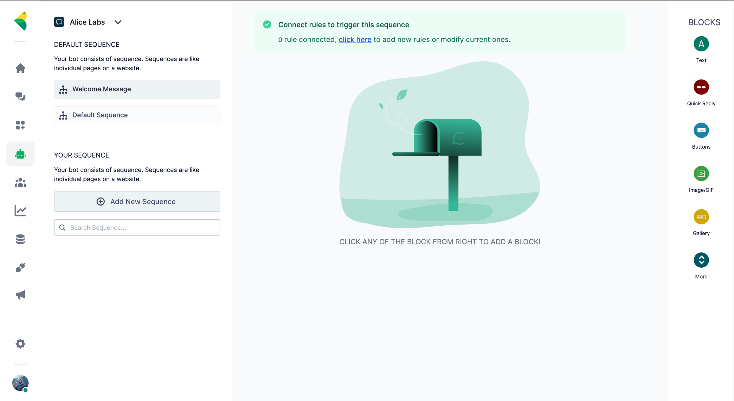This screenshot has width=734, height=401.
Task: Focus the Search Sequence input field
Action: point(140,228)
